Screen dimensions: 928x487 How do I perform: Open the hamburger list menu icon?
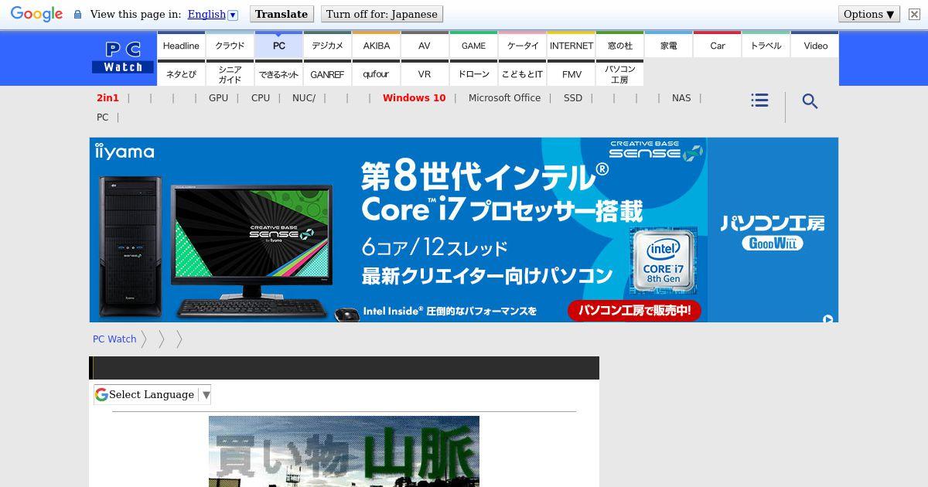(759, 100)
